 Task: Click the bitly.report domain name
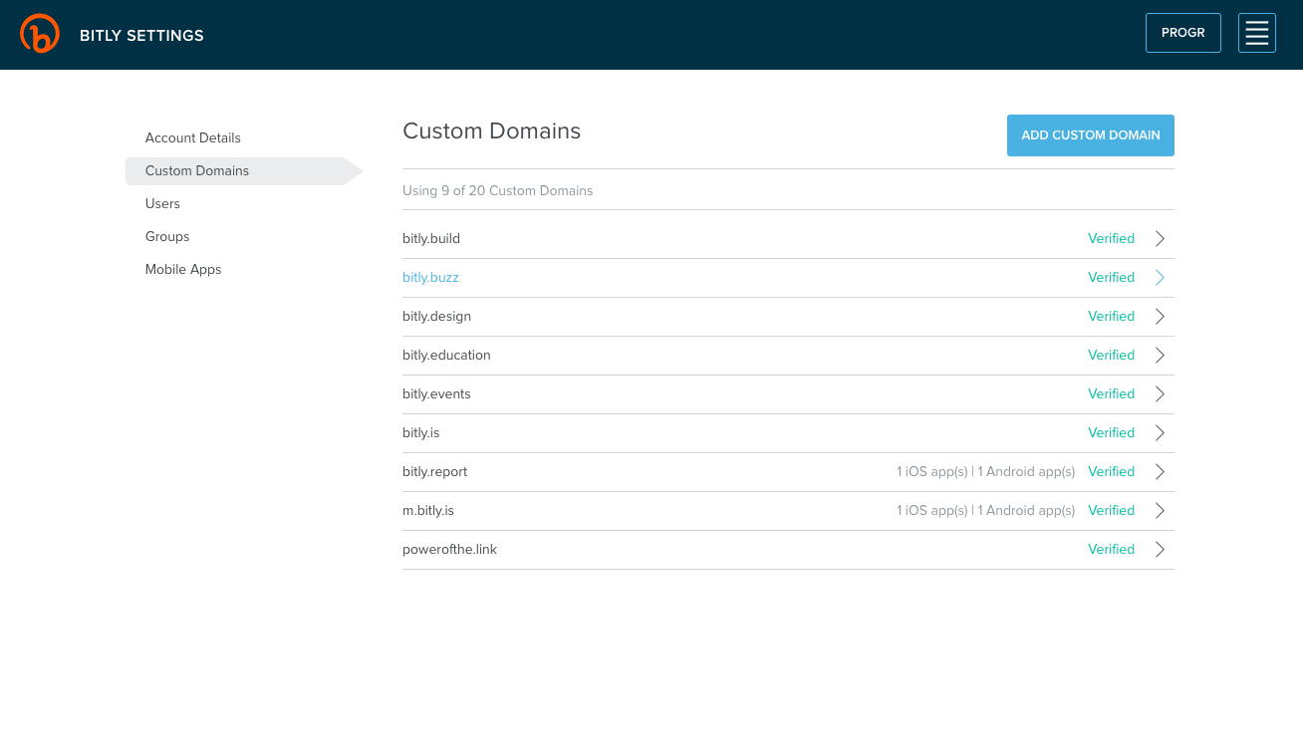click(x=434, y=472)
